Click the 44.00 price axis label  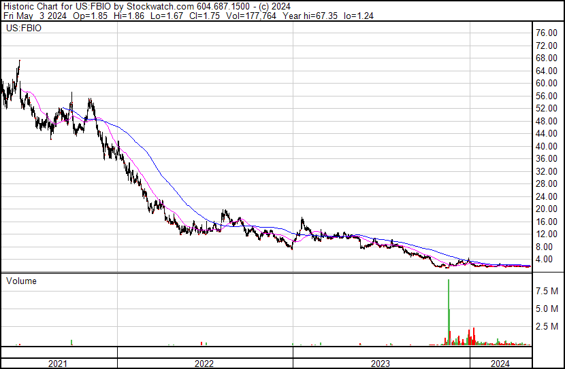click(547, 133)
